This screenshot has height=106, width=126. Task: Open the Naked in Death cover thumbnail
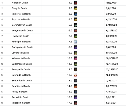(x=76, y=3)
